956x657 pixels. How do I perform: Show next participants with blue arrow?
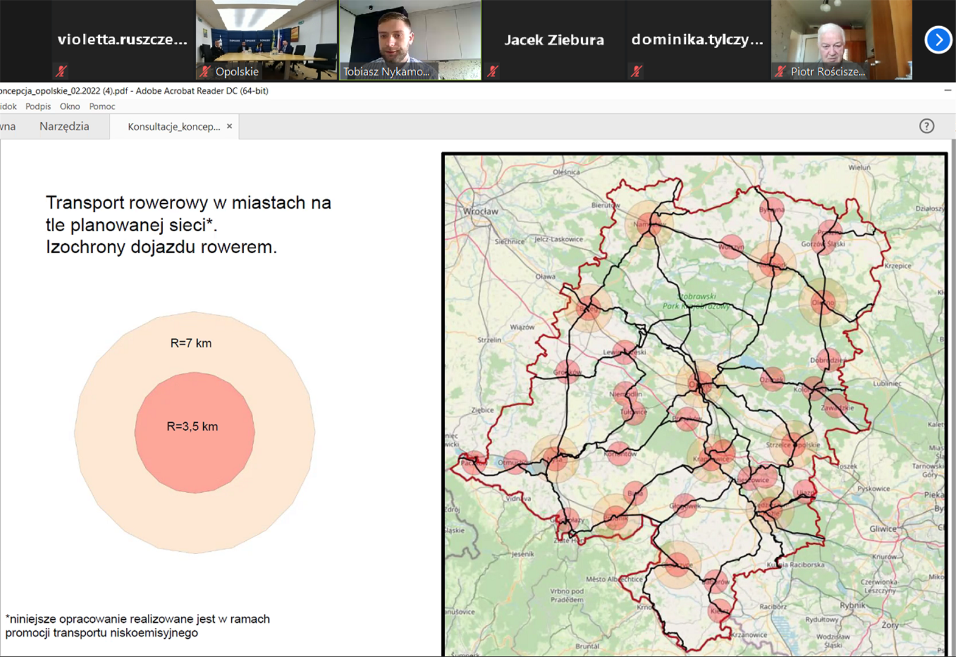coord(938,40)
